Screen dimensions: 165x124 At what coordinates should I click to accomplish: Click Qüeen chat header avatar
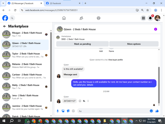click(x=60, y=29)
